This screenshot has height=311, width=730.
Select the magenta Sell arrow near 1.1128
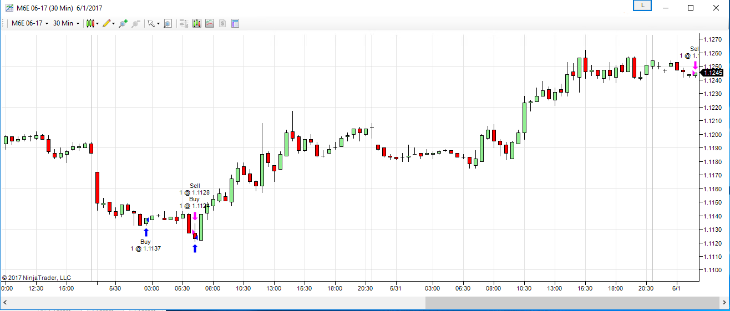[195, 216]
